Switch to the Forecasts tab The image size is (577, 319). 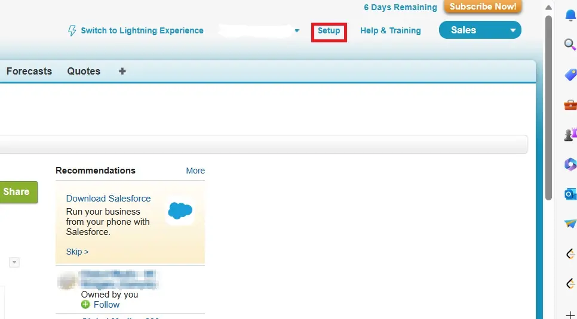29,71
